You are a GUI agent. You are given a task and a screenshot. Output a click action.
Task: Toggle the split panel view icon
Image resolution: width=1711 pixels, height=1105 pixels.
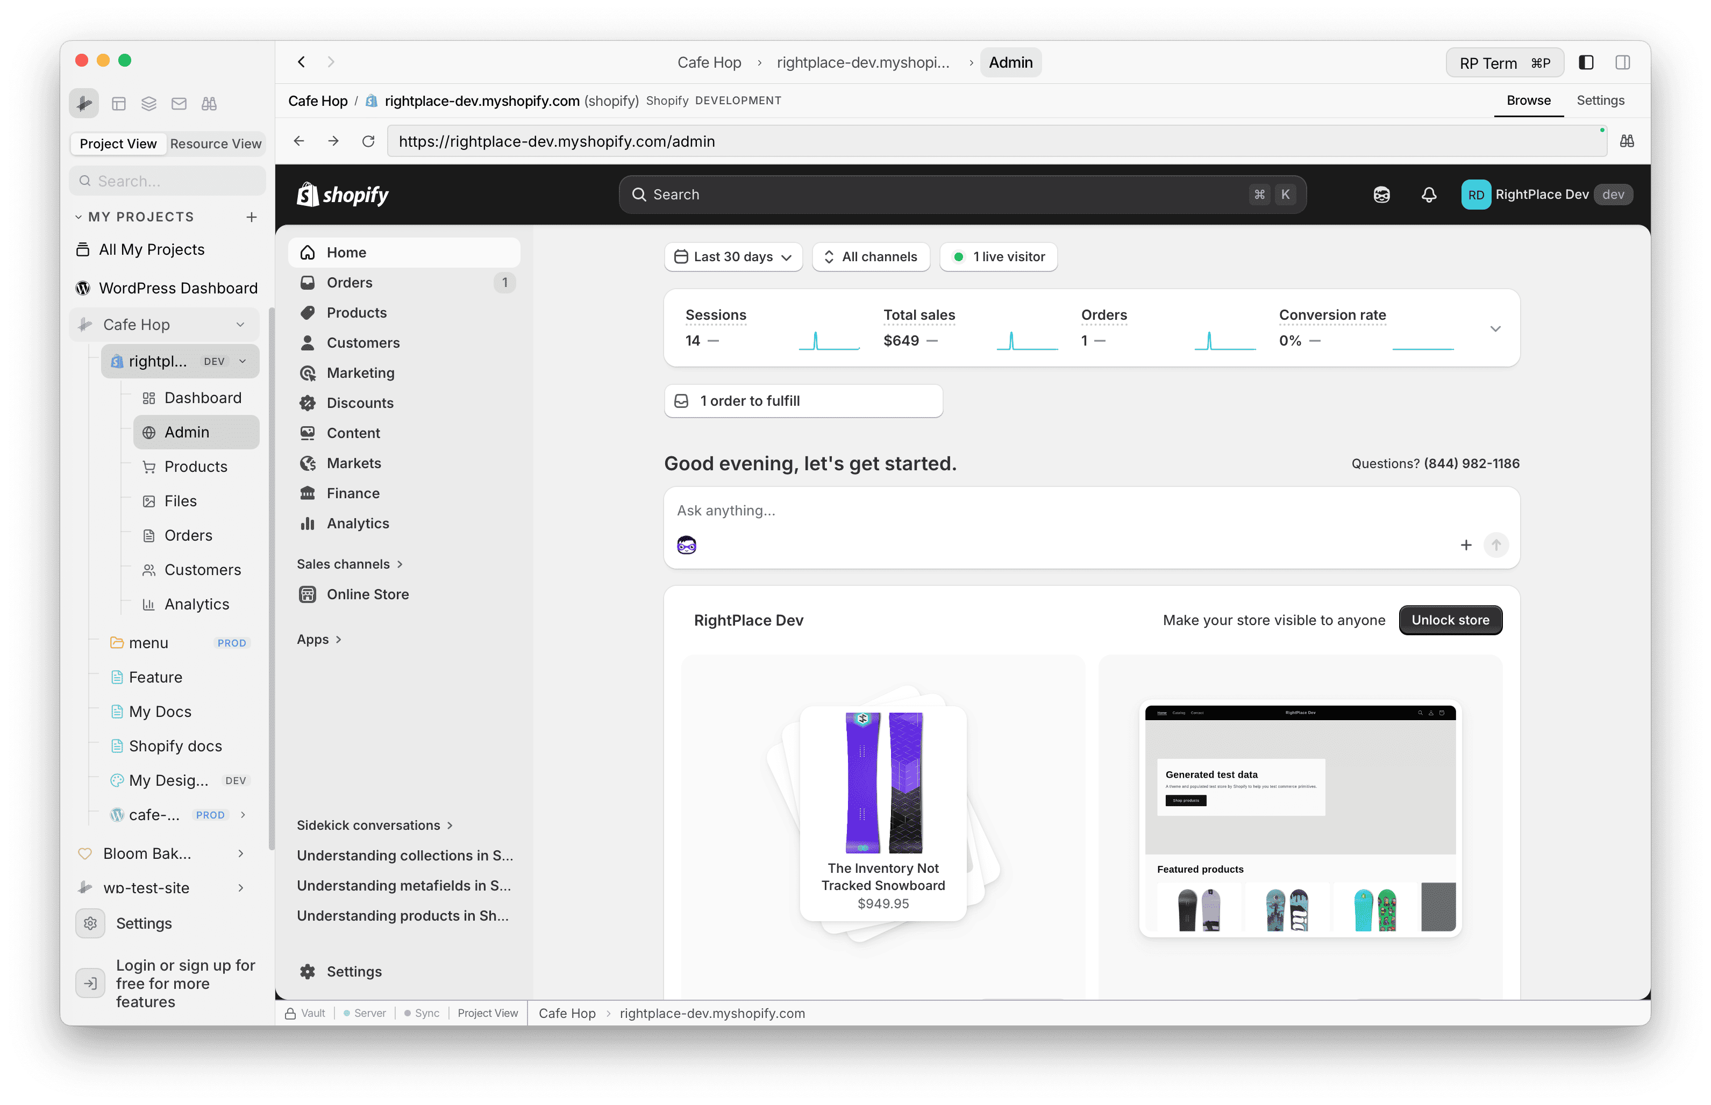(1622, 62)
